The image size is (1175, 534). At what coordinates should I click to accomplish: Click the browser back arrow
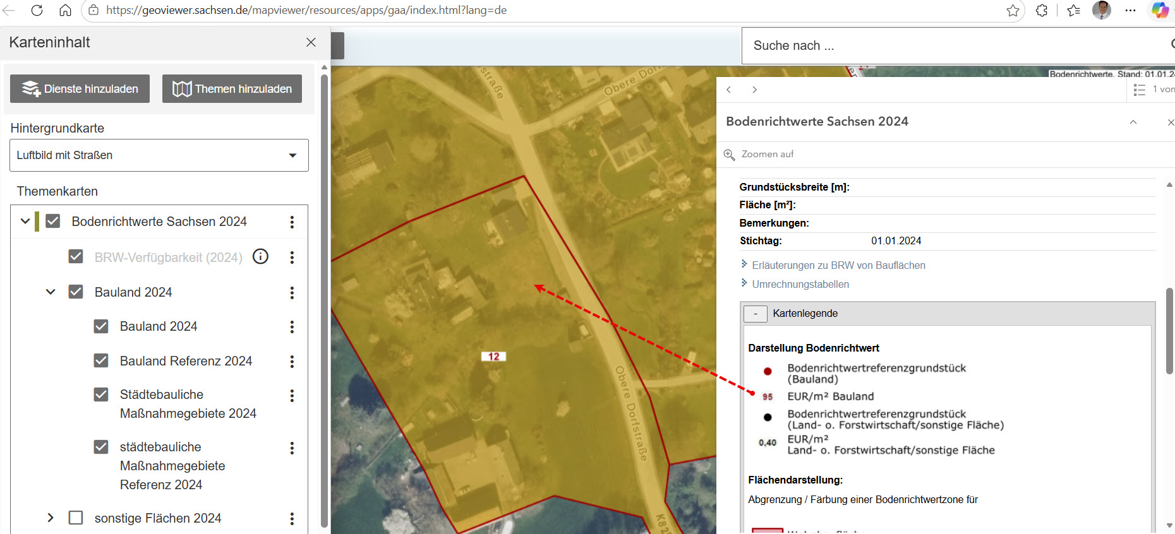[x=8, y=10]
